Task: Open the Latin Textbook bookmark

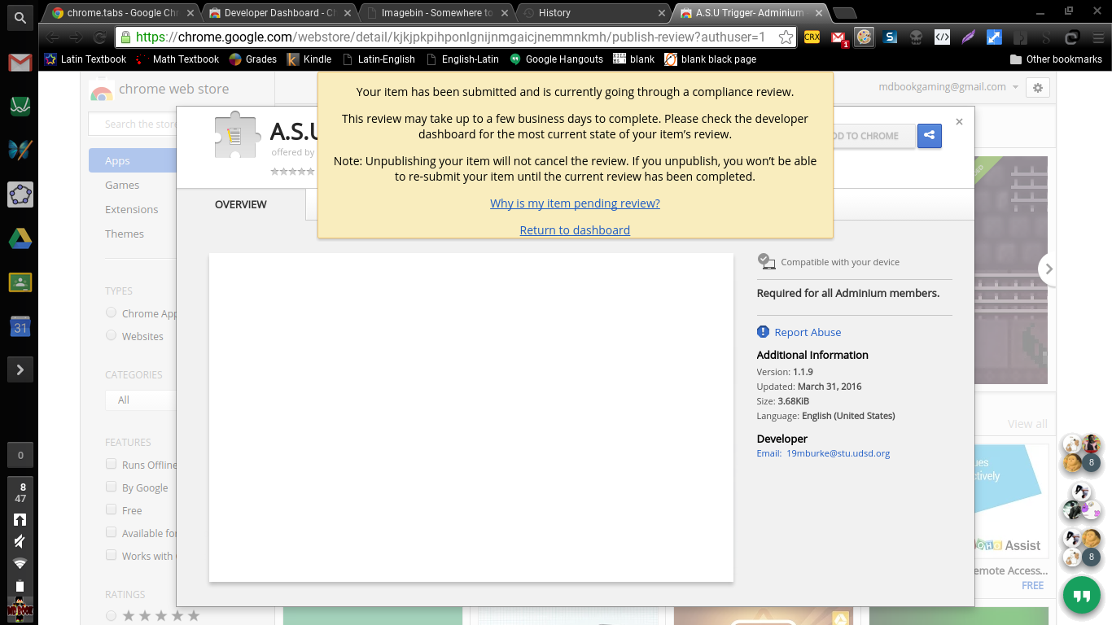Action: tap(85, 59)
